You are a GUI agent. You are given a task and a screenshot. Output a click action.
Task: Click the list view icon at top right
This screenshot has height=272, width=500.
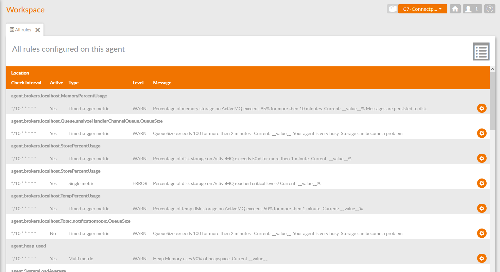click(x=481, y=52)
